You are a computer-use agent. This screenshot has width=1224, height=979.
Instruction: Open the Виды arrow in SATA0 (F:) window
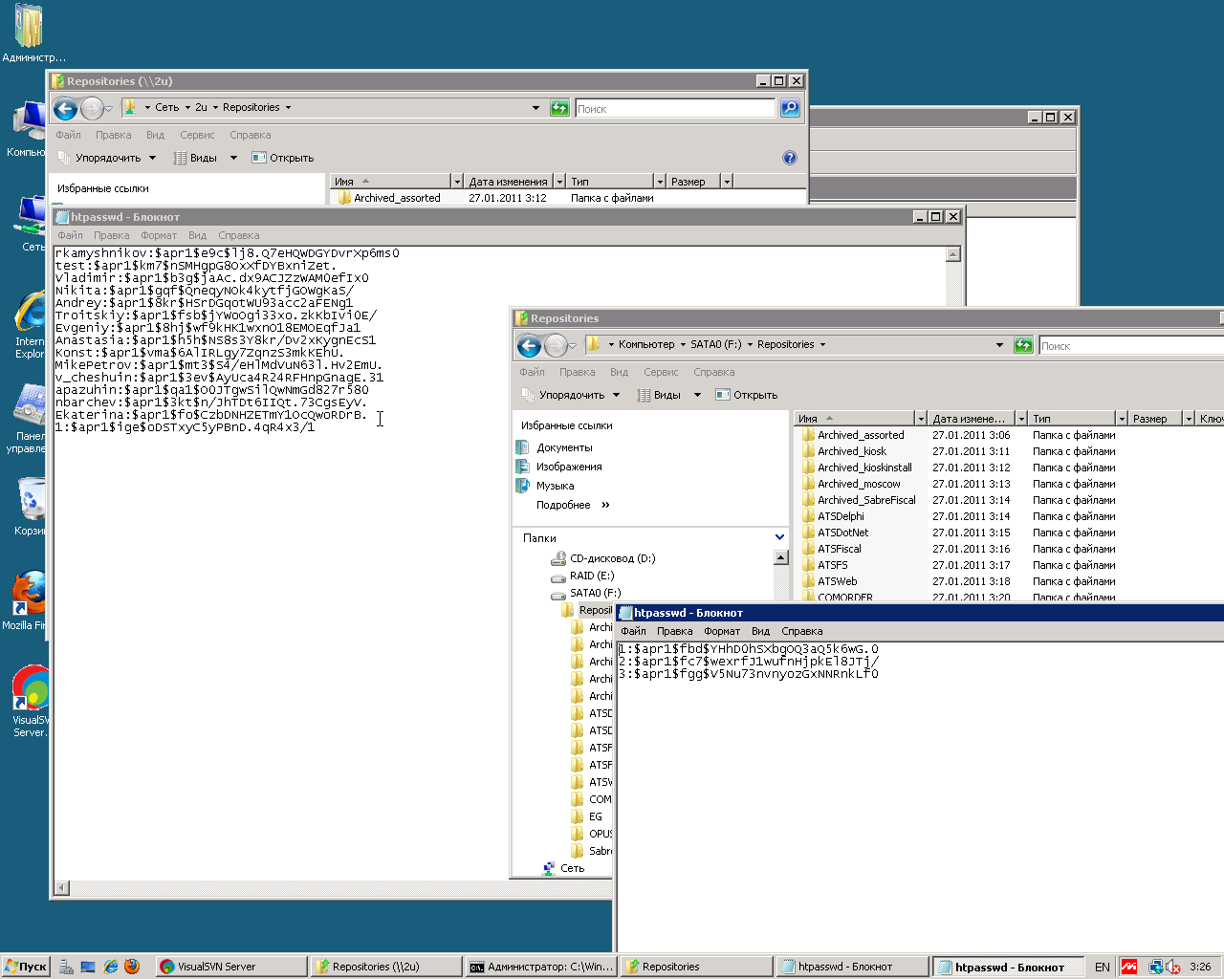click(x=697, y=395)
